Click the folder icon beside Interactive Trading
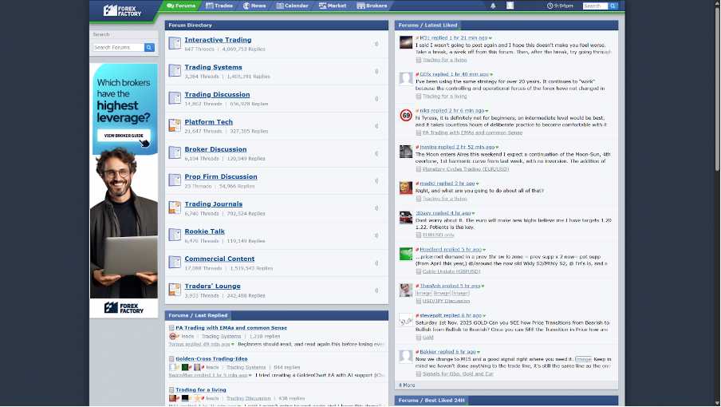This screenshot has height=407, width=721. pos(175,43)
